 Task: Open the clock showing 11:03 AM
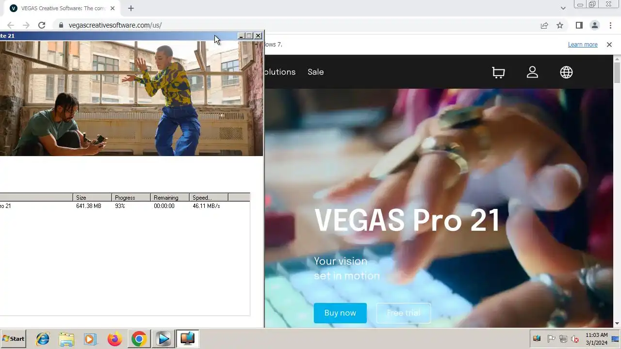[x=597, y=339]
